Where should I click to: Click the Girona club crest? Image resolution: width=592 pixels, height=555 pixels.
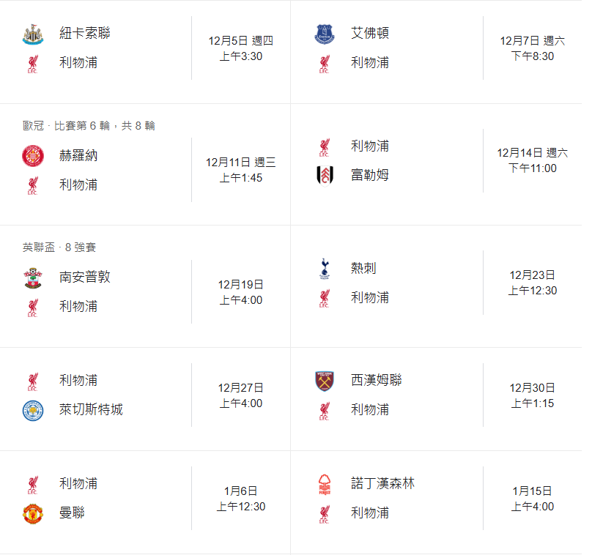33,156
